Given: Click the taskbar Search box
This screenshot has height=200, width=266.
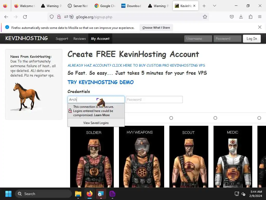Looking at the screenshot, I should point(43,194).
